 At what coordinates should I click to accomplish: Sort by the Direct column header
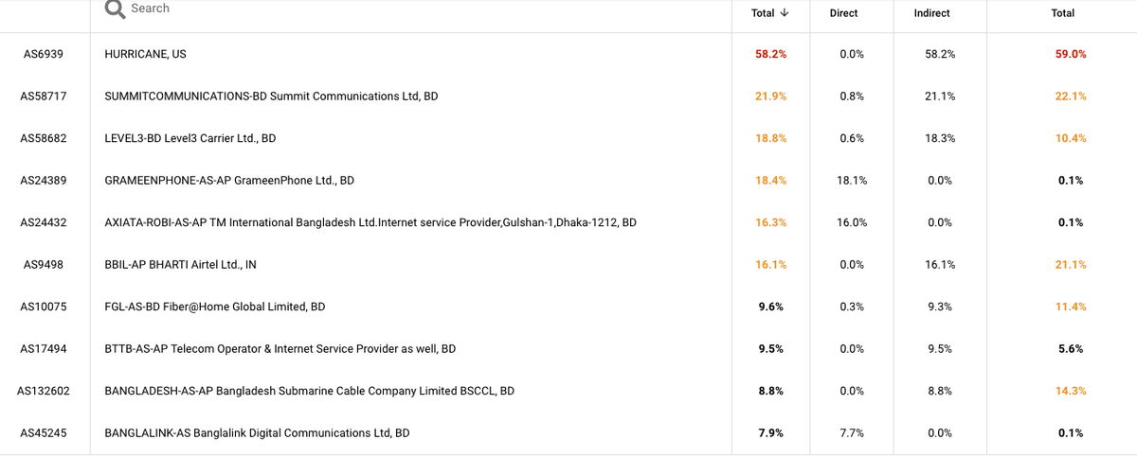[x=843, y=13]
